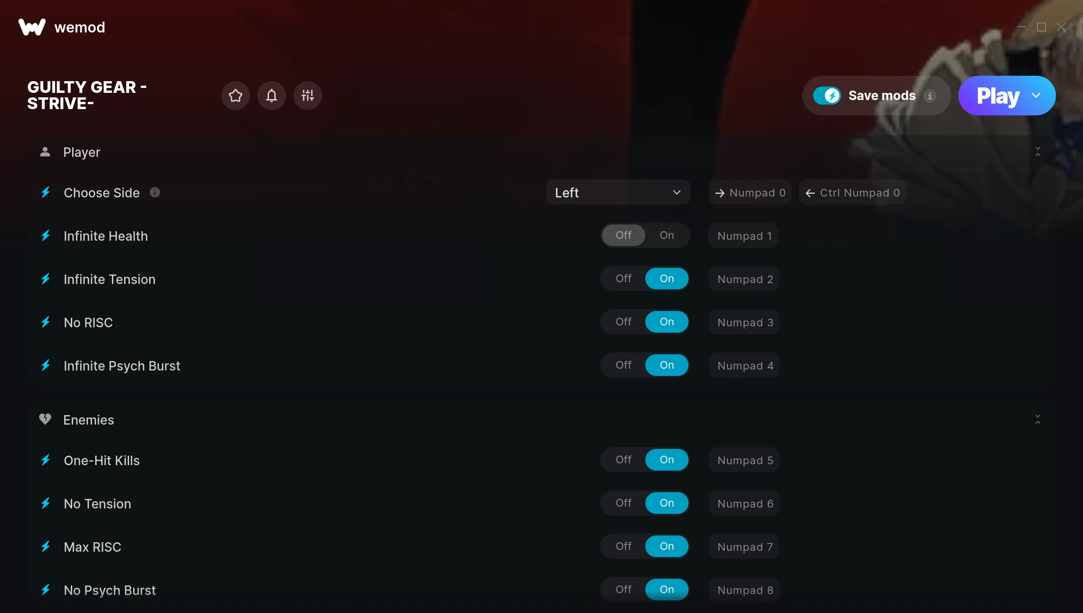The height and width of the screenshot is (613, 1083).
Task: Switch One-Hit Kills to Off
Action: click(x=624, y=460)
